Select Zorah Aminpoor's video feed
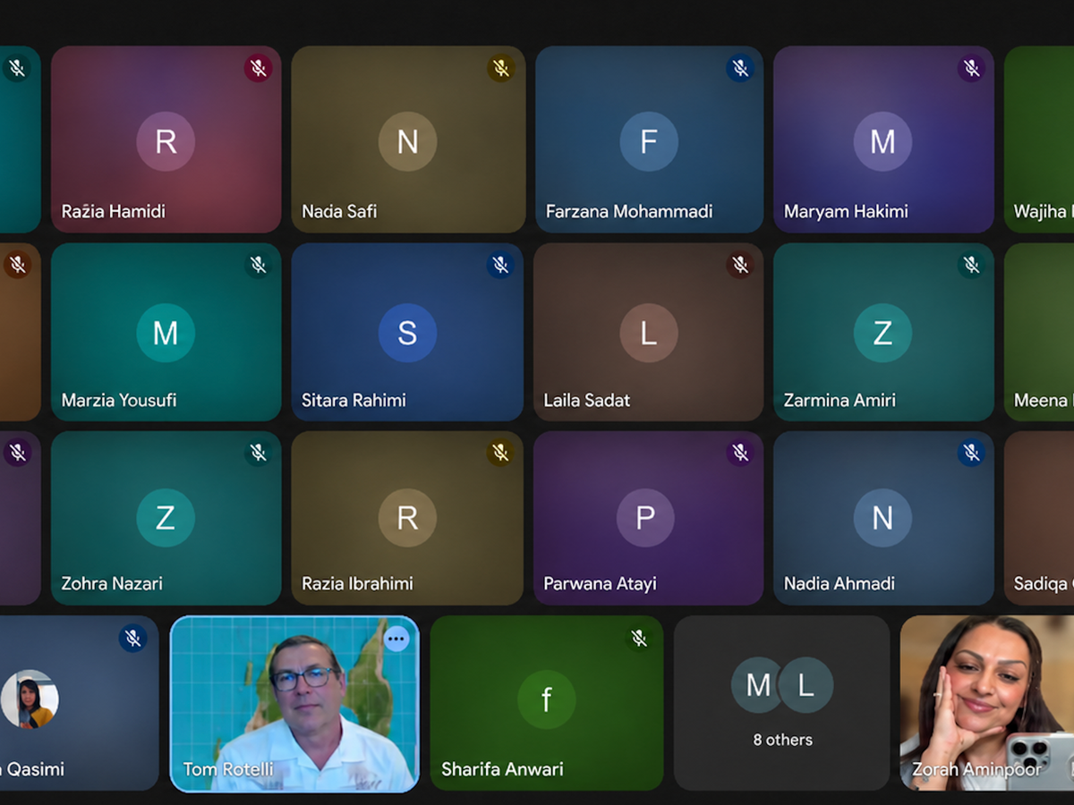 click(x=987, y=703)
